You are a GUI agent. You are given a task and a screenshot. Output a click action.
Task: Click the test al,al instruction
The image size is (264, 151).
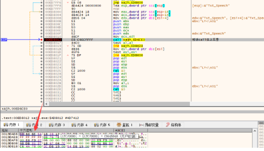click(x=123, y=43)
